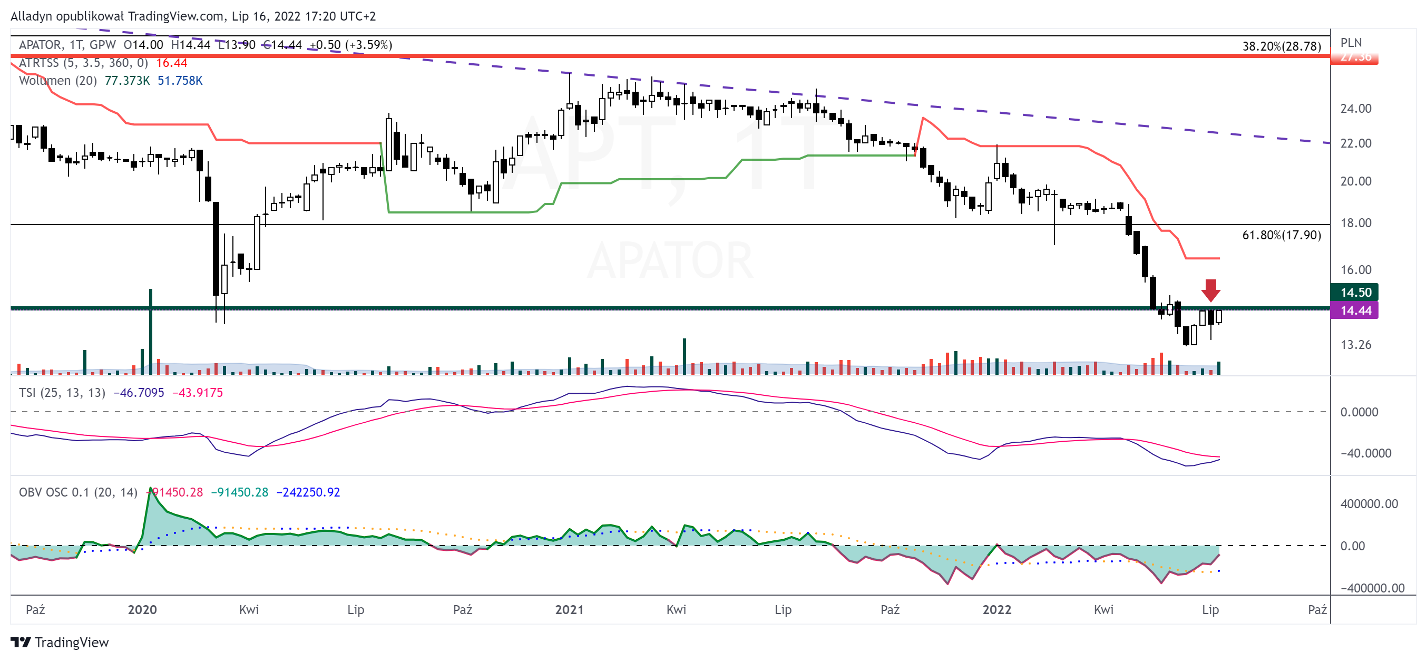The height and width of the screenshot is (661, 1427).
Task: Click the 14.50 green price label
Action: 1354,292
